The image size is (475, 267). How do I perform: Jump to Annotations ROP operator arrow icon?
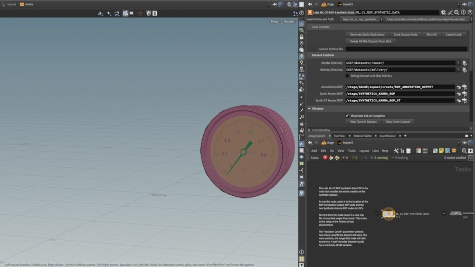click(x=459, y=87)
